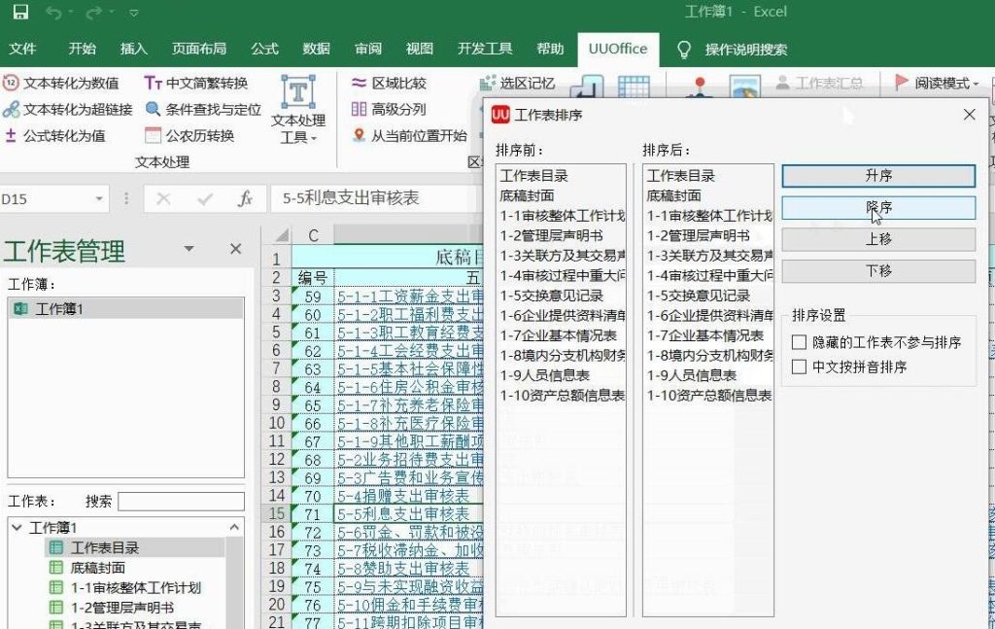Click the sheet tree scrollbar up arrow
The height and width of the screenshot is (629, 995).
(x=235, y=528)
